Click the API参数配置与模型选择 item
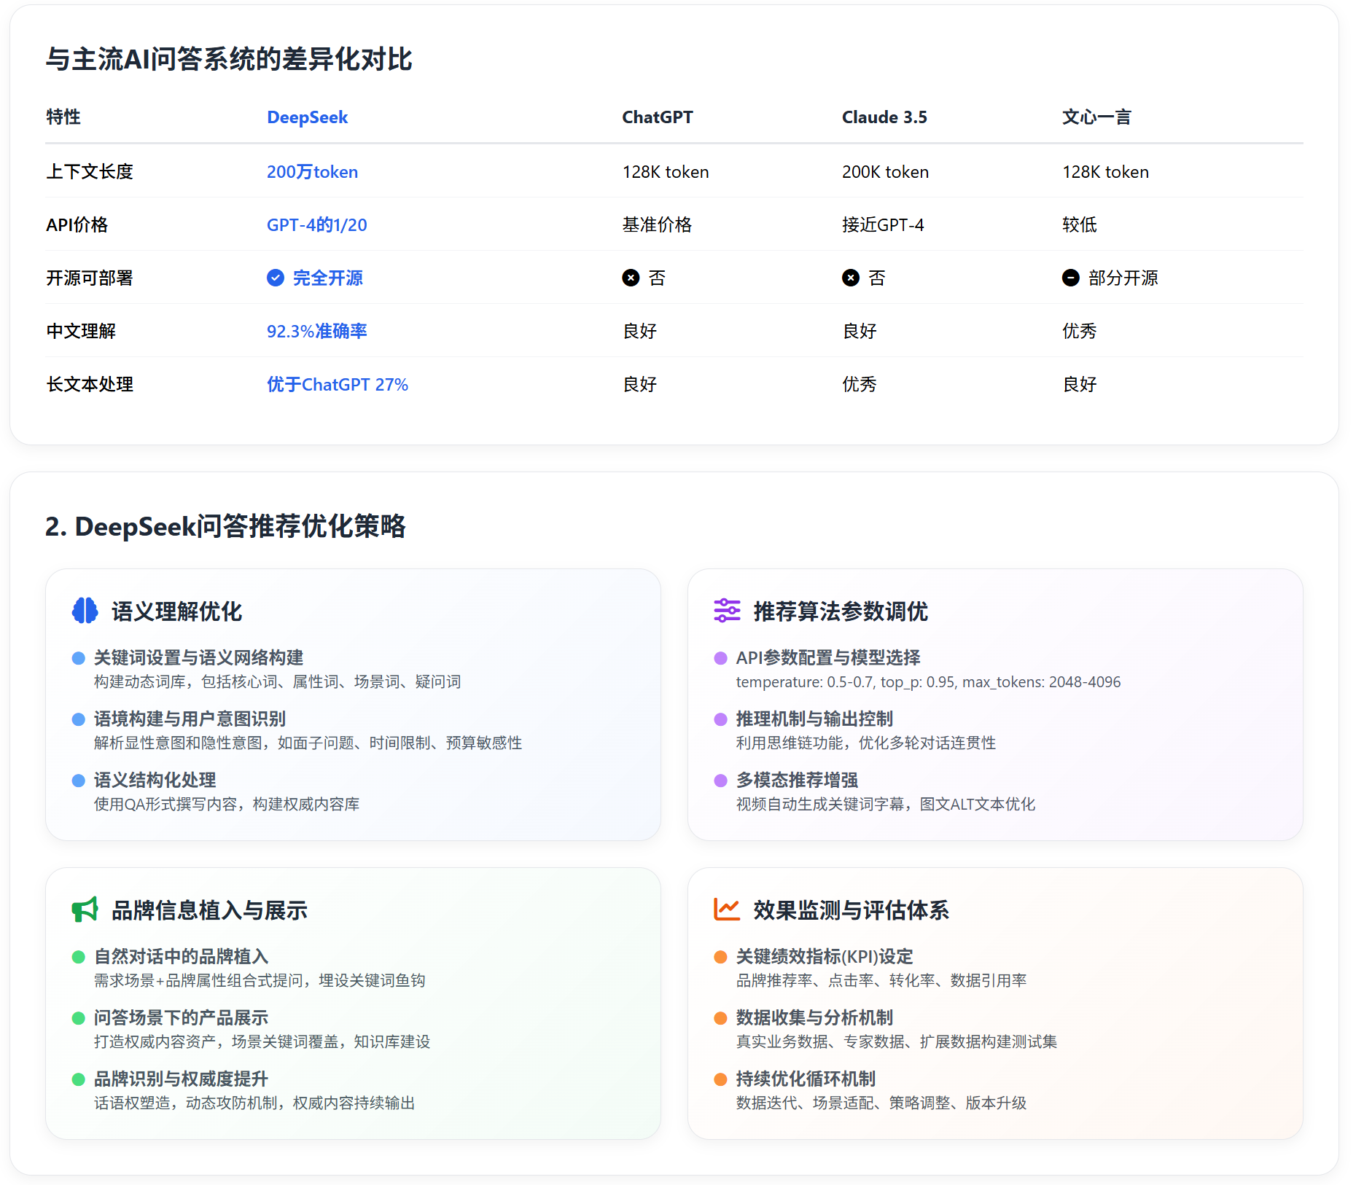1356x1185 pixels. coord(828,657)
